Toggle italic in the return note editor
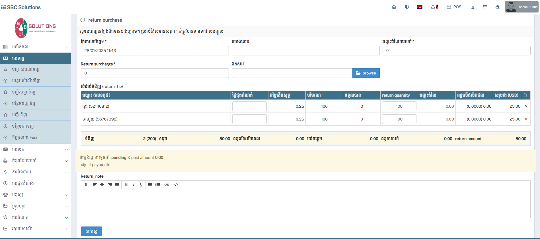Screen dimensions: 540x239 click(x=134, y=184)
